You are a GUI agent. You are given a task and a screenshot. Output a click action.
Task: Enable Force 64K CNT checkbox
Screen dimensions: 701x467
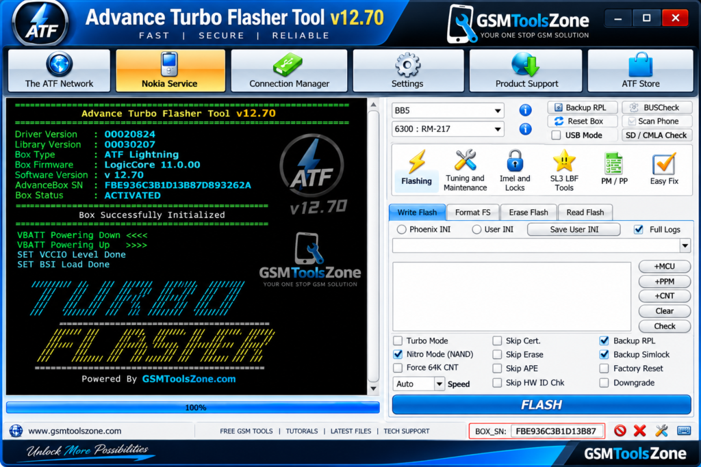click(x=398, y=367)
